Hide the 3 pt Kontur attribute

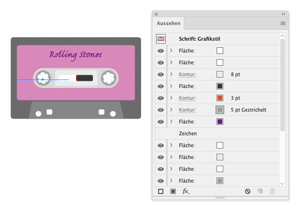coord(161,98)
